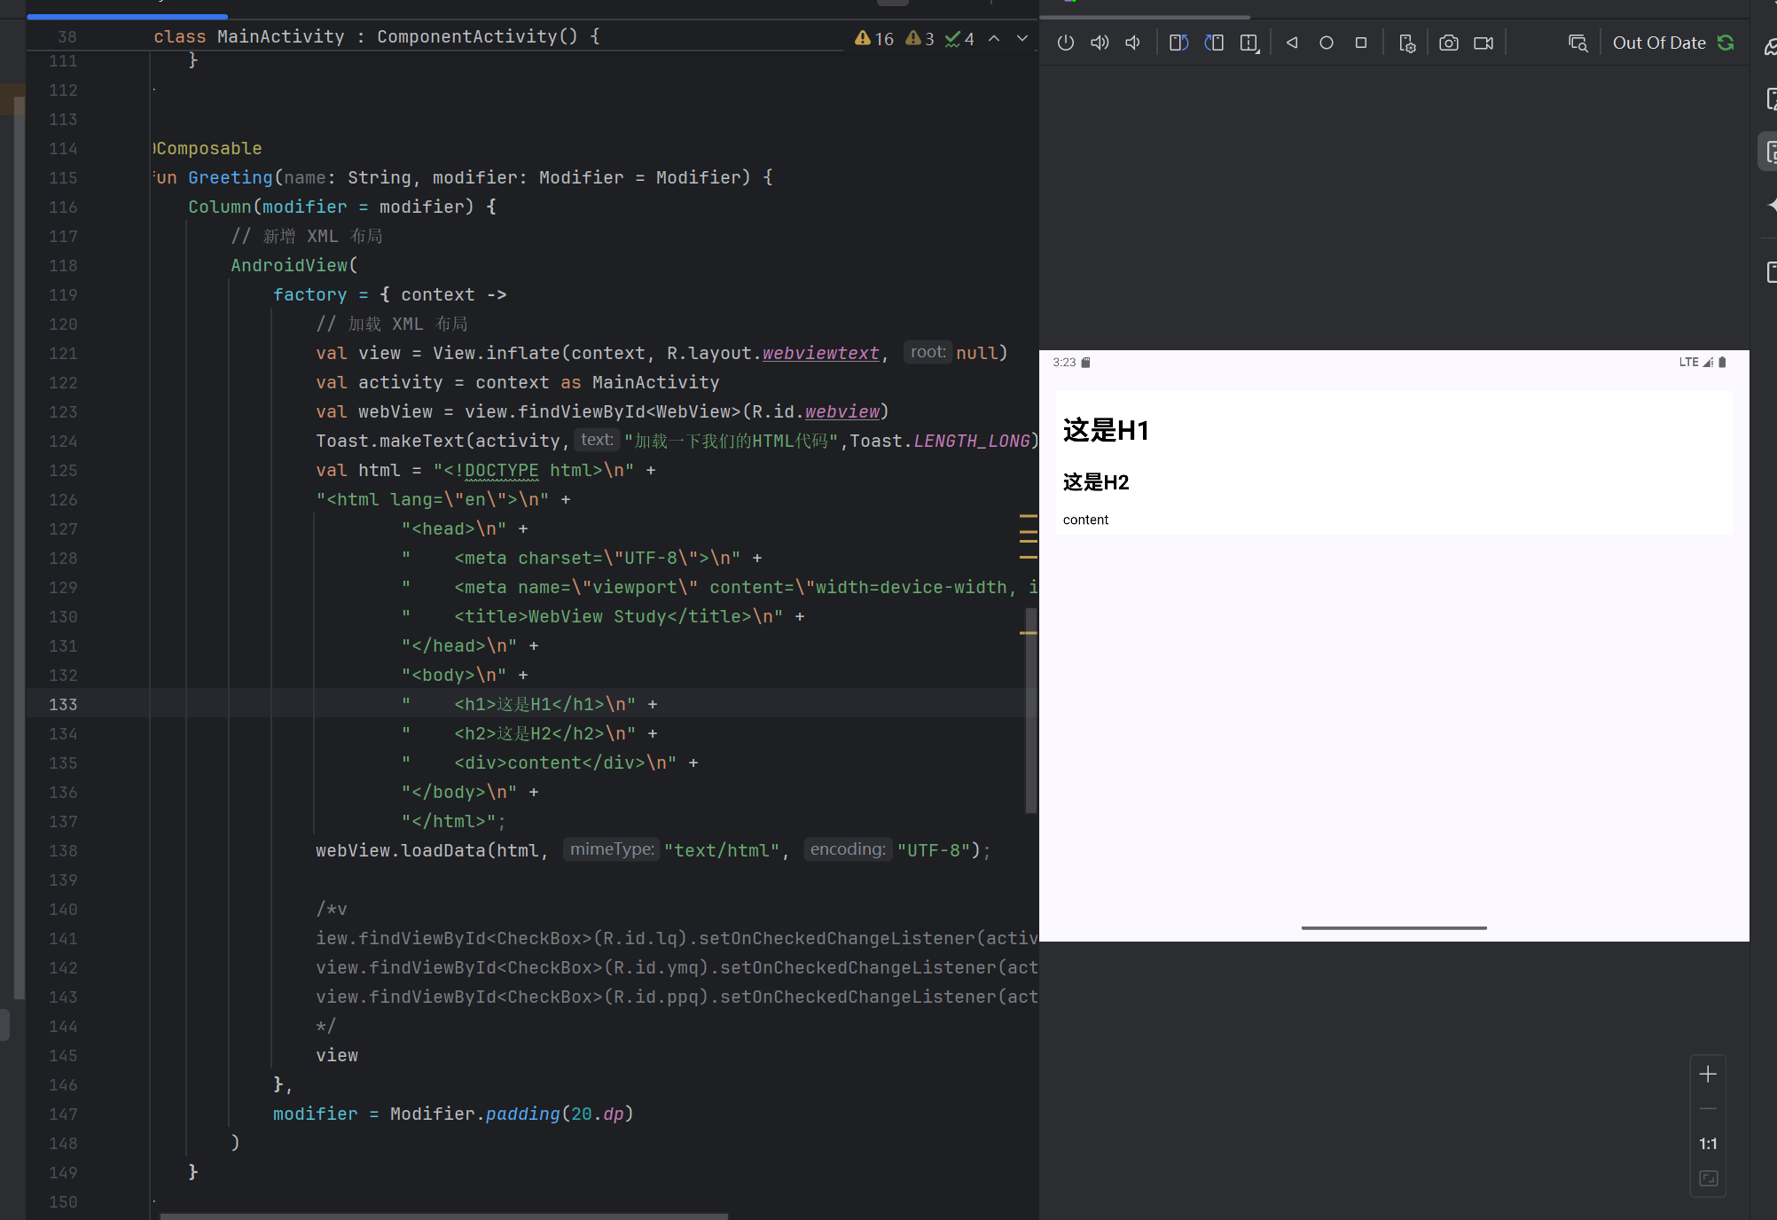
Task: Click the Composable annotation on line 114
Action: (208, 148)
